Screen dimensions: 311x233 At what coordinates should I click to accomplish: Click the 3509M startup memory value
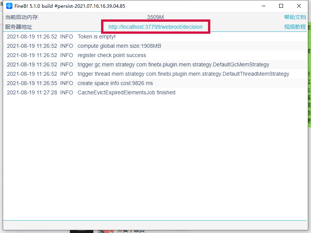coord(155,17)
